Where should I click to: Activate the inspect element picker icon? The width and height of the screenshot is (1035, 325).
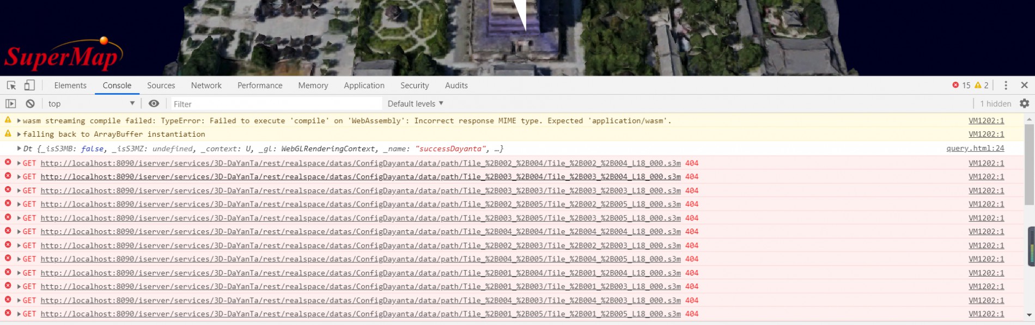(x=11, y=85)
